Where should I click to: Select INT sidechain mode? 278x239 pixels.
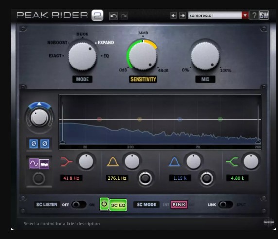click(x=166, y=205)
